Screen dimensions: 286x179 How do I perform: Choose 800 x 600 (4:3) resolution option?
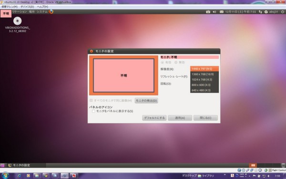point(204,85)
